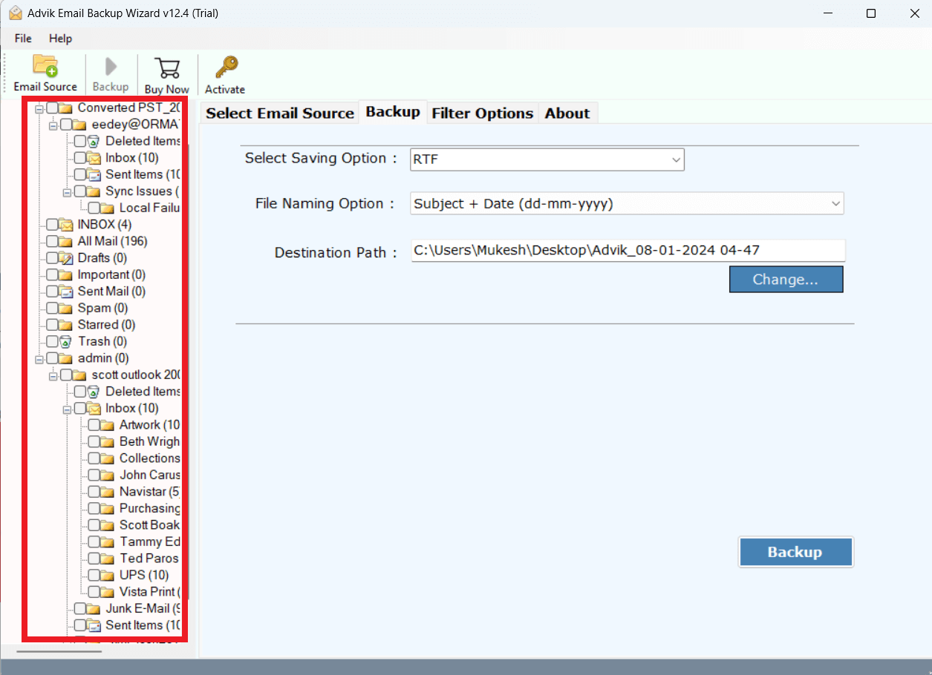The image size is (932, 675).
Task: Open the Select Saving Option dropdown
Action: [547, 159]
